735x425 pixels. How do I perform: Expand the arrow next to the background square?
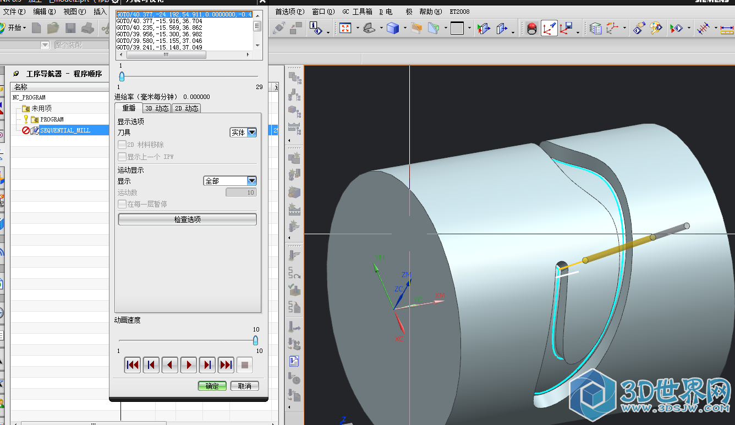pos(469,28)
